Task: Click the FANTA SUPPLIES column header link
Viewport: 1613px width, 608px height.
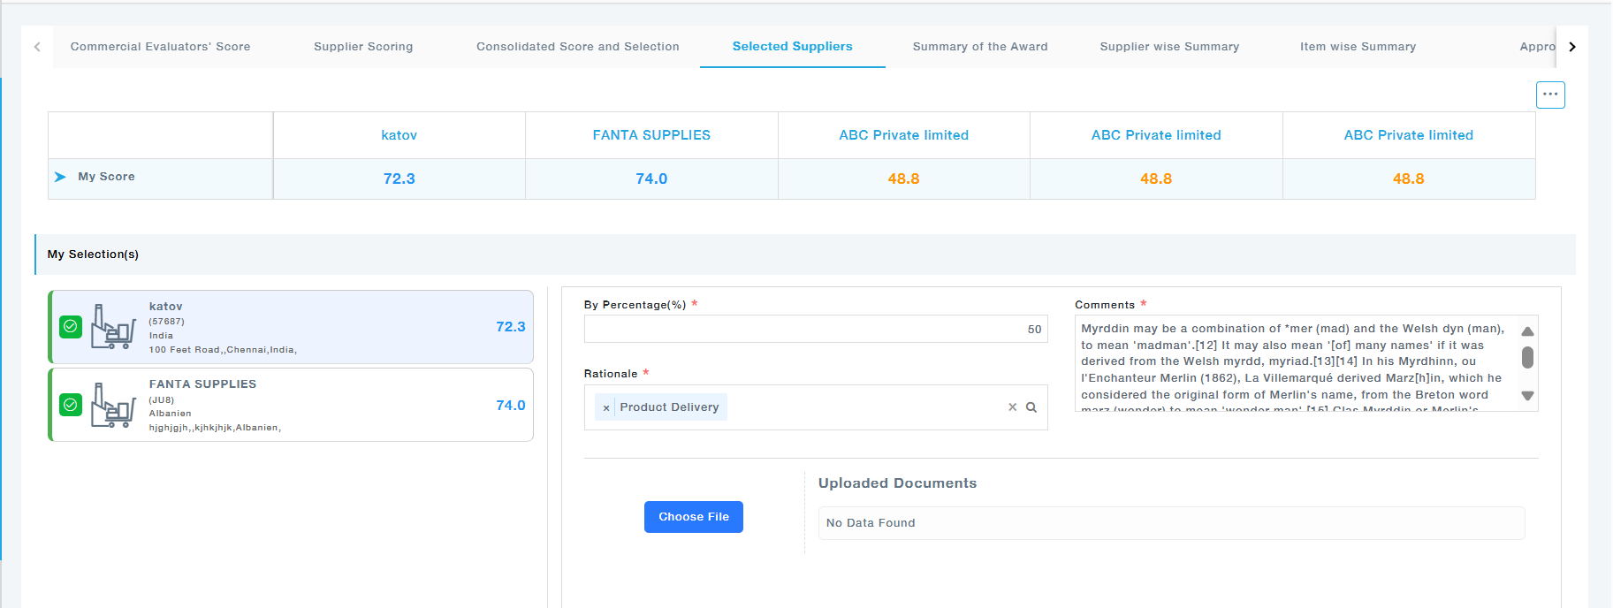Action: 651,135
